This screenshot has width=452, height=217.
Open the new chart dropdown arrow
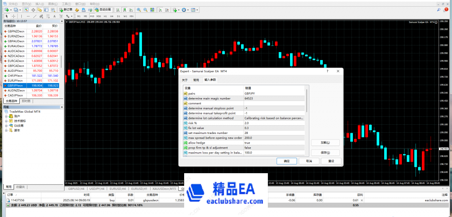(10, 10)
